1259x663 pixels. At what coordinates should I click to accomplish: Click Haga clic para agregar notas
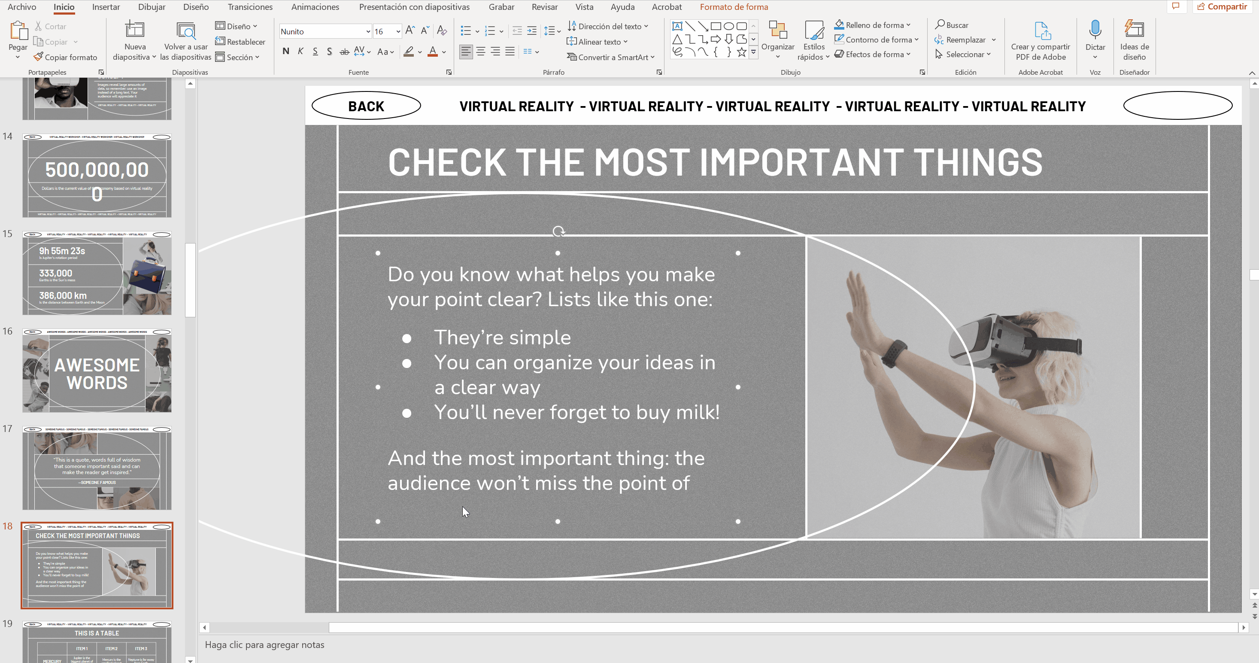coord(264,645)
